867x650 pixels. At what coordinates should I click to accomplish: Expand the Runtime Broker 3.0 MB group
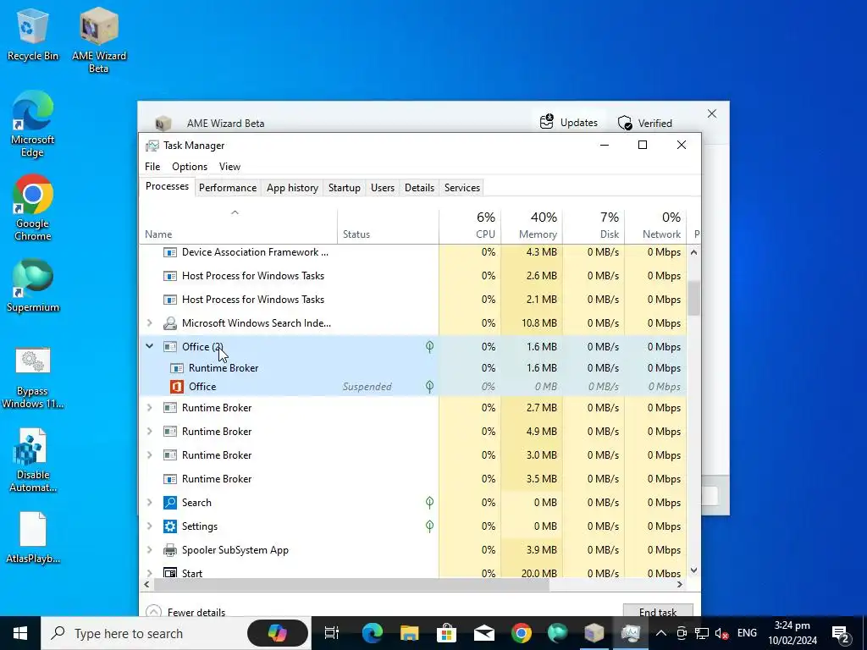click(x=149, y=454)
